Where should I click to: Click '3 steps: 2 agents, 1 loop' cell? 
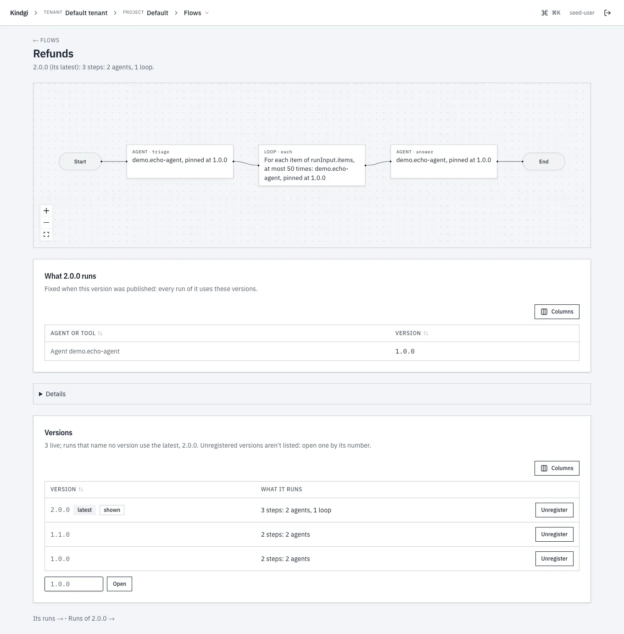click(296, 510)
